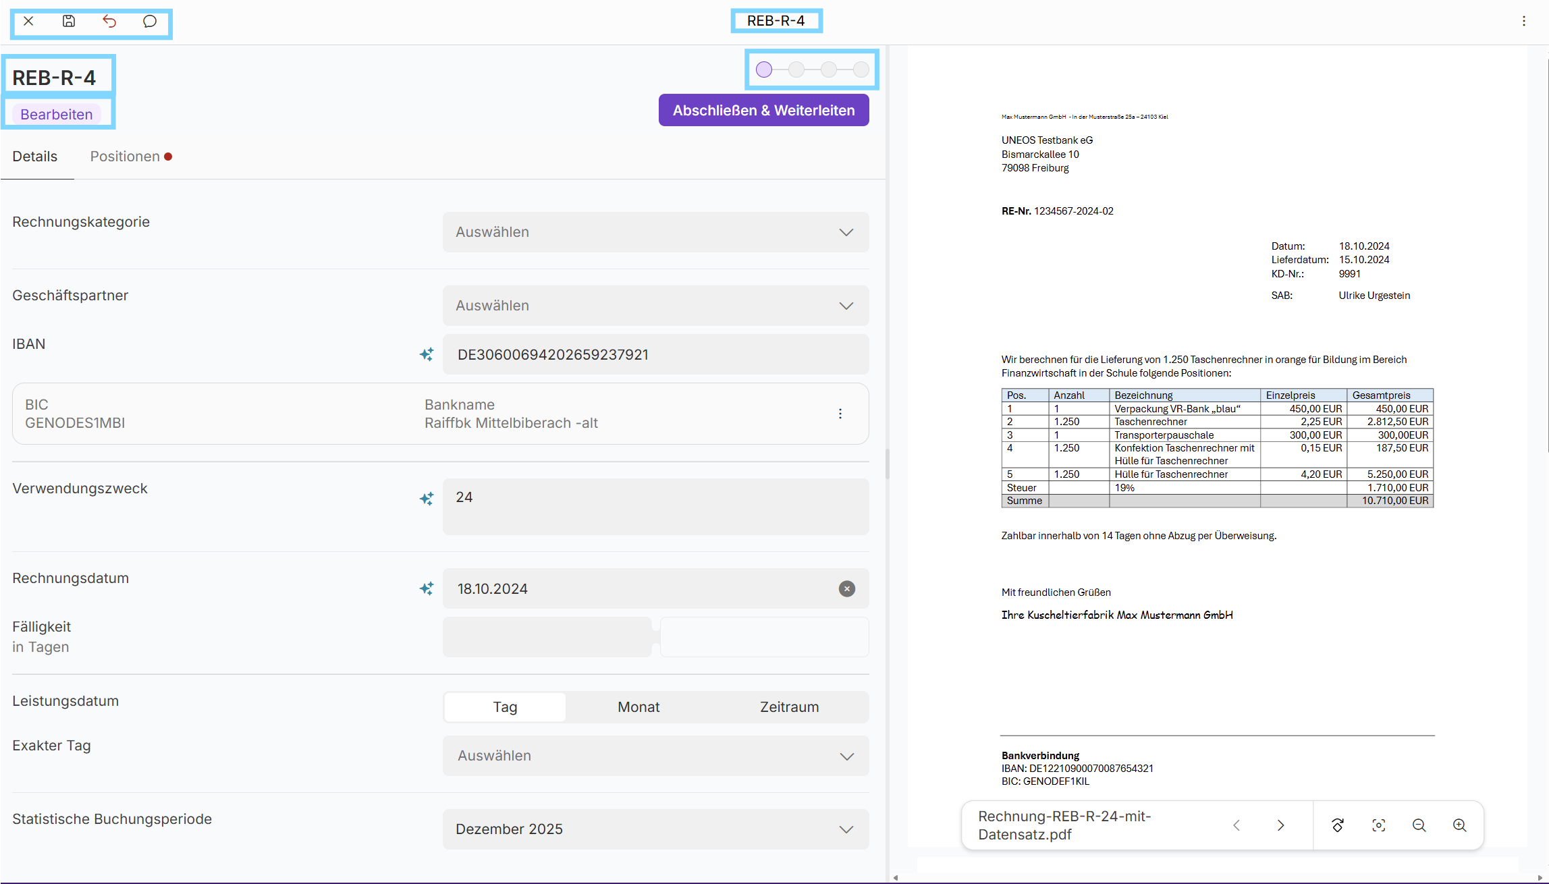Rotate the PDF document view
This screenshot has height=884, width=1549.
click(1338, 825)
